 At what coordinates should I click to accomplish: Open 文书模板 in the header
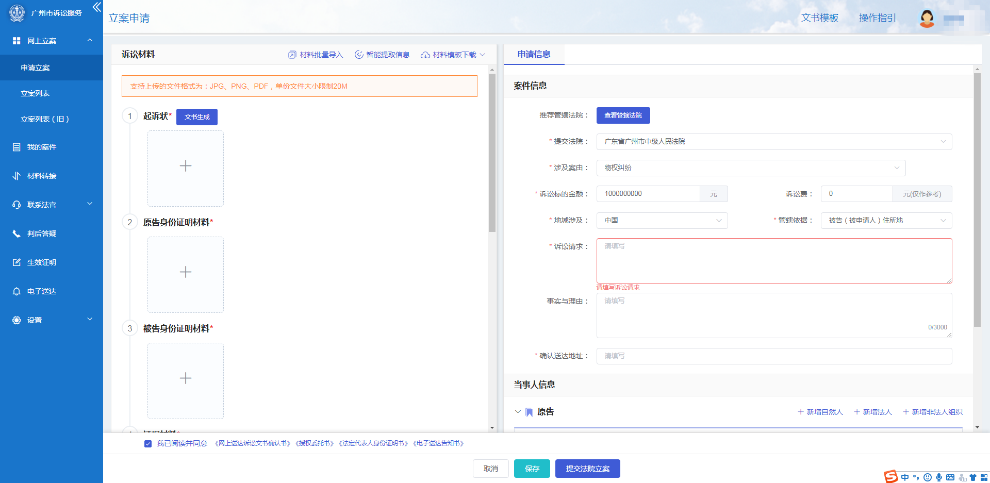point(820,18)
